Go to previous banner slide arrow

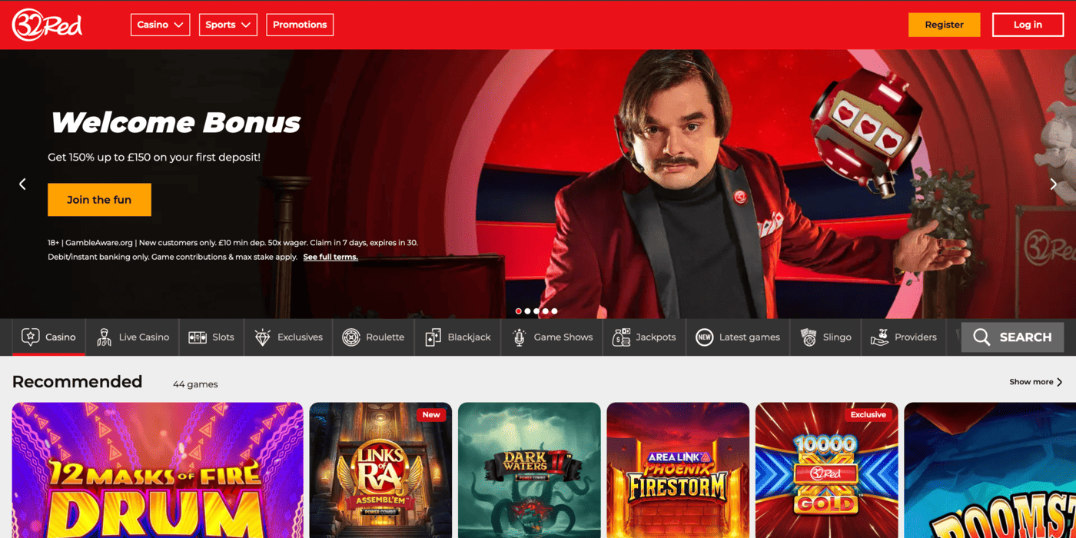tap(22, 184)
